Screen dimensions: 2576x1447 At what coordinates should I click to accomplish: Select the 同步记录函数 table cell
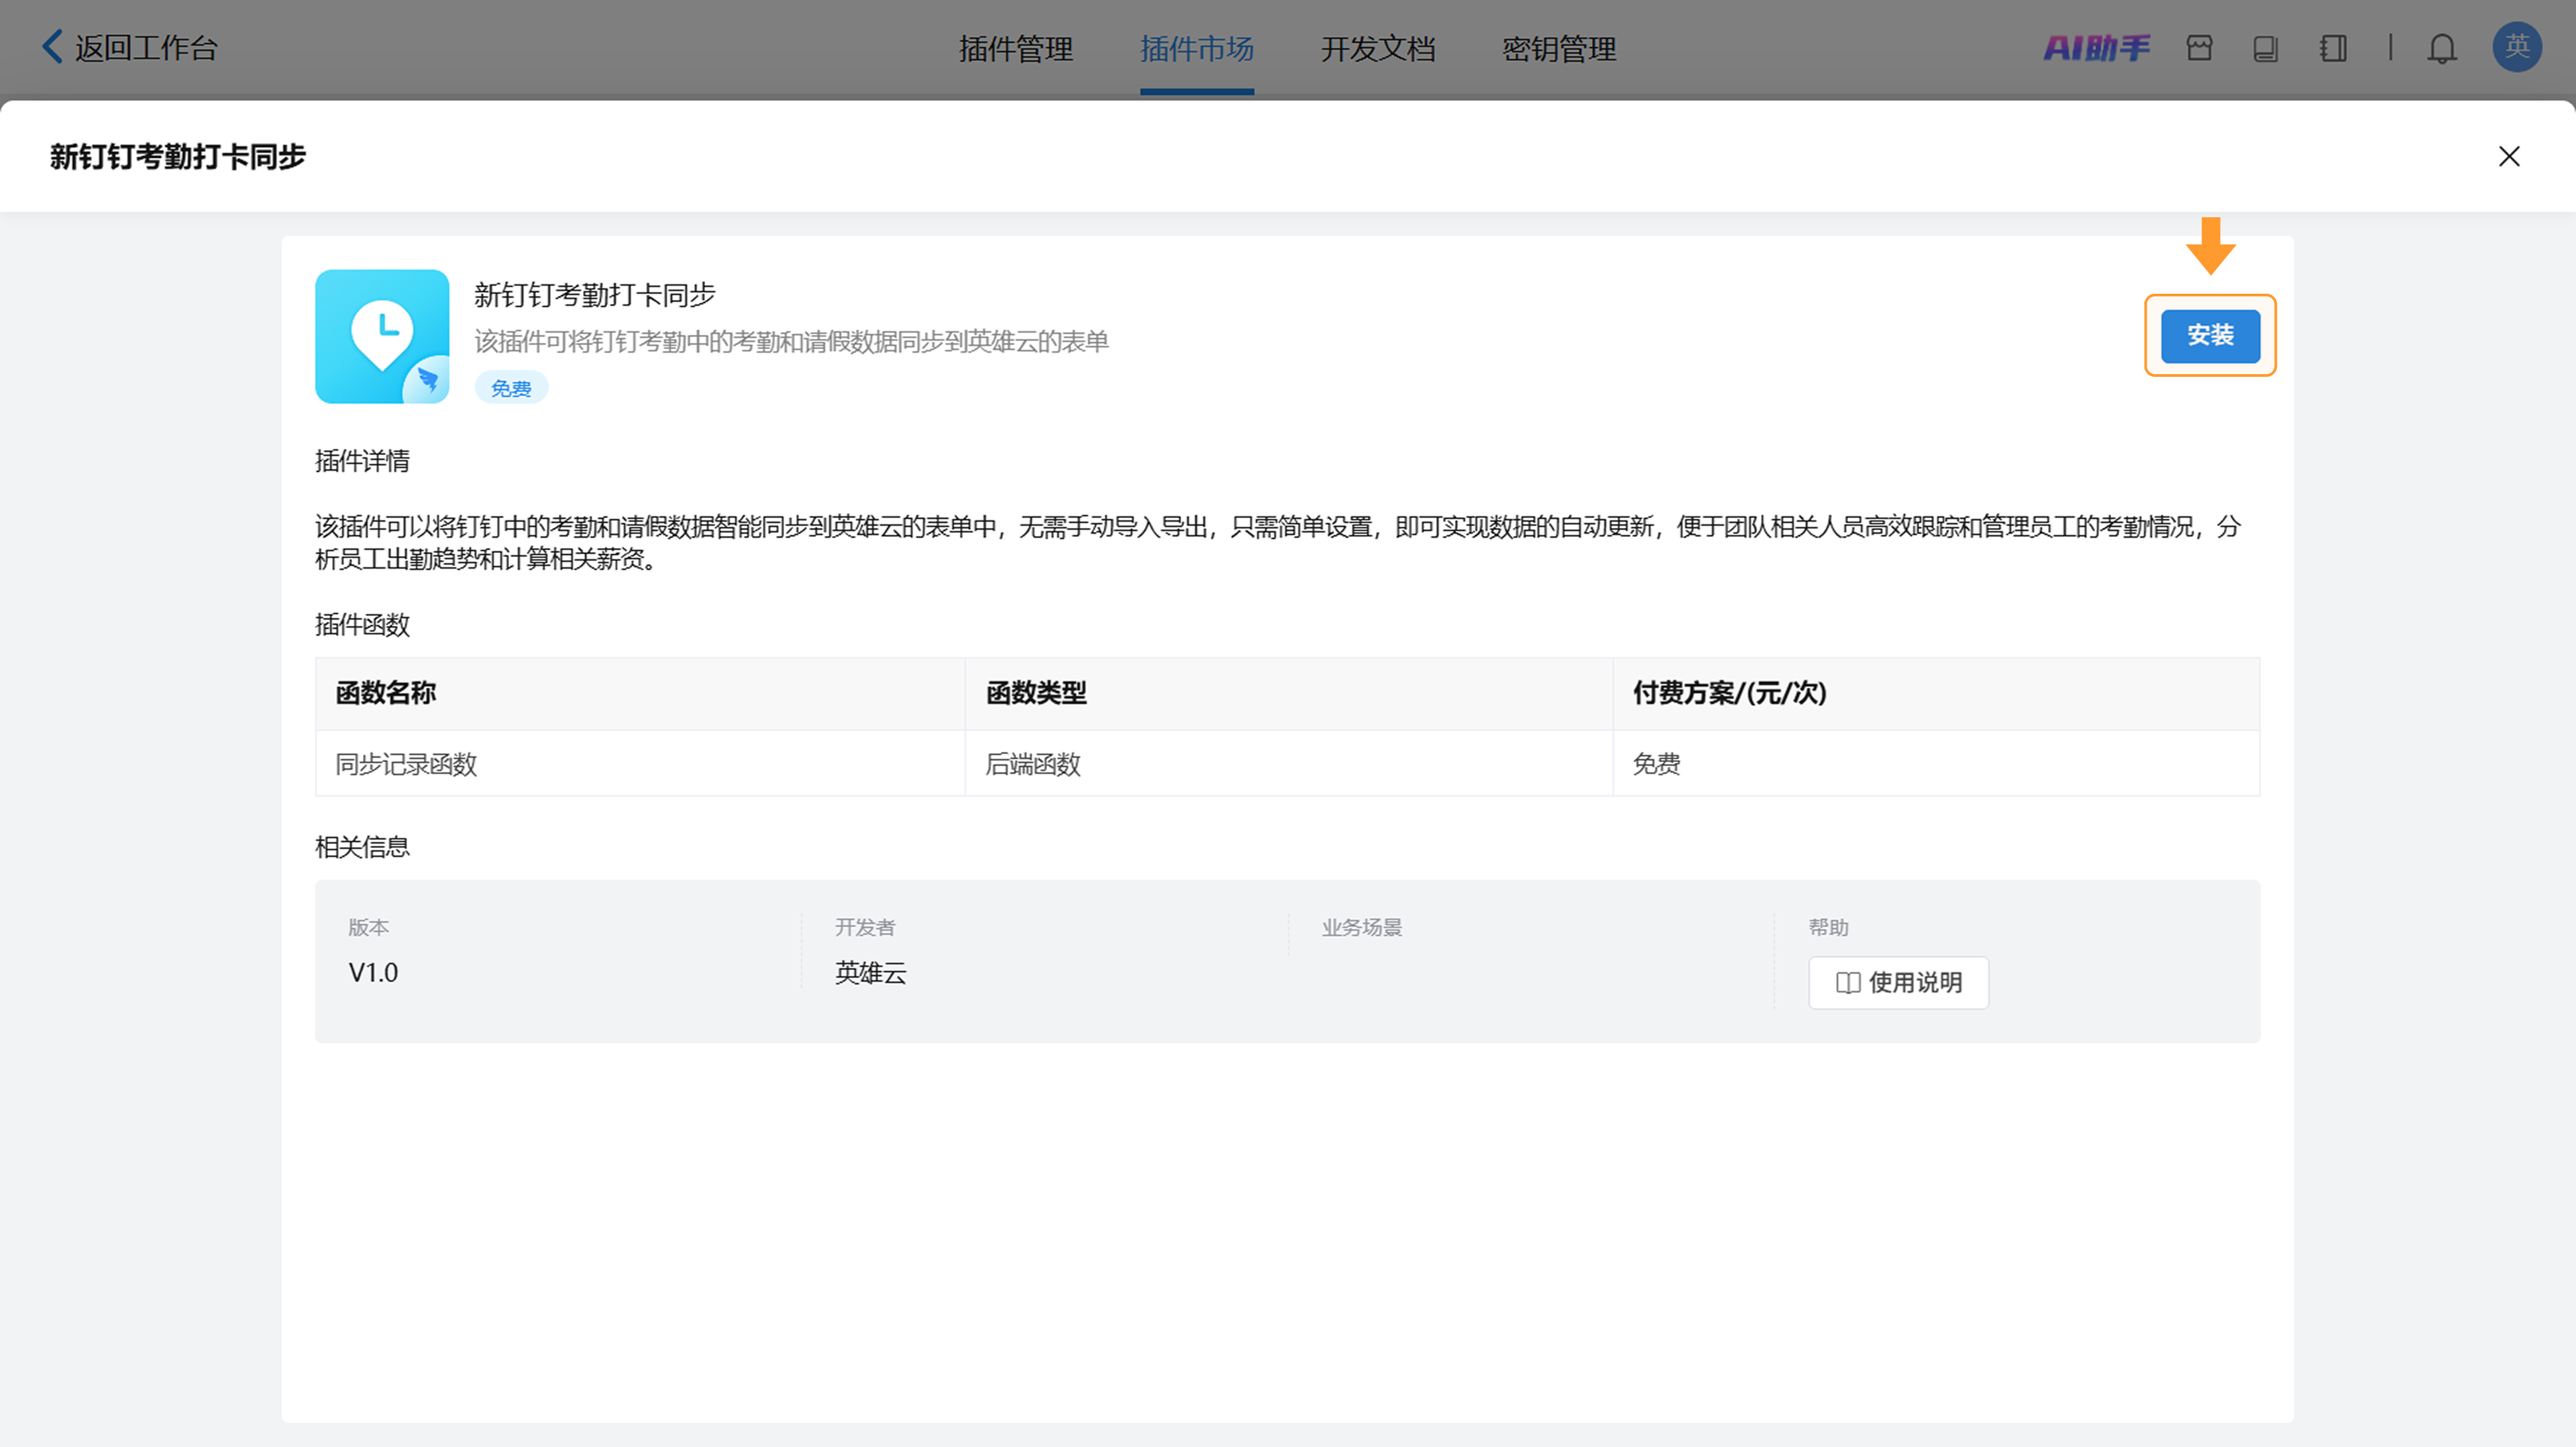(x=640, y=764)
